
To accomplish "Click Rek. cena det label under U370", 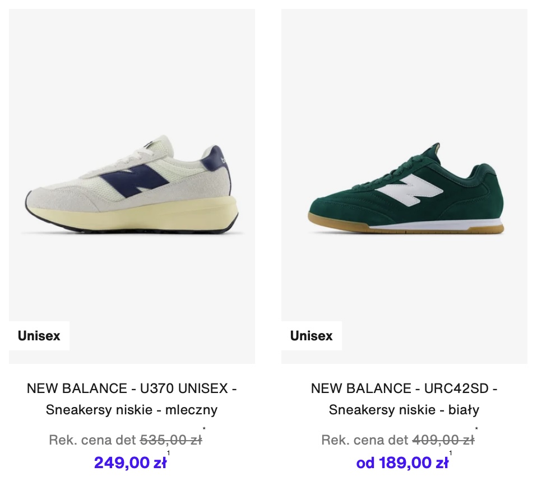I will click(93, 440).
